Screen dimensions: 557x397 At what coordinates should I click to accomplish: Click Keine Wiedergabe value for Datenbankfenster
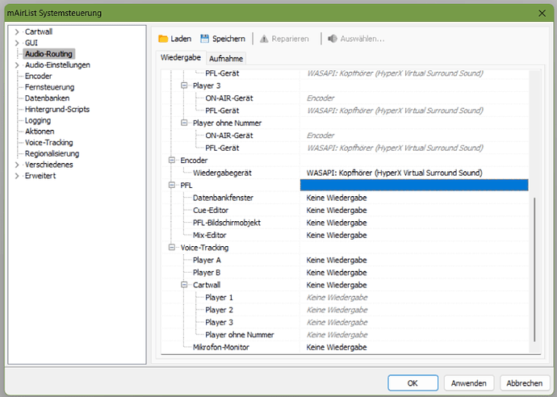coord(337,198)
